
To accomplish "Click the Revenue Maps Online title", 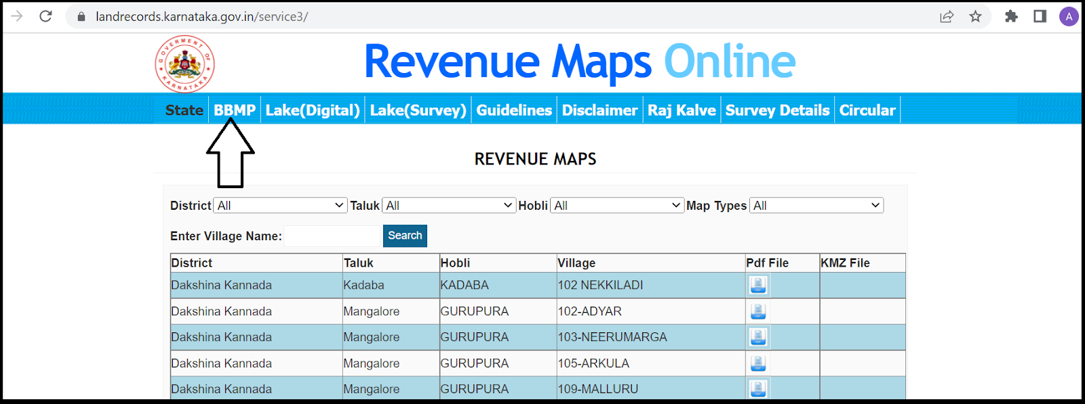I will click(x=580, y=62).
